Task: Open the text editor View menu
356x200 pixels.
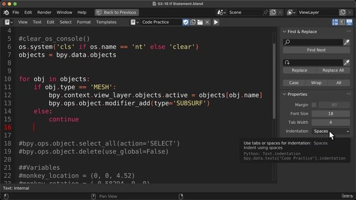Action: [23, 22]
